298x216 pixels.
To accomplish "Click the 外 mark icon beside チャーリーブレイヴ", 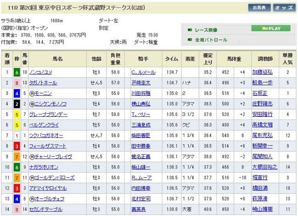I will click(x=32, y=157).
